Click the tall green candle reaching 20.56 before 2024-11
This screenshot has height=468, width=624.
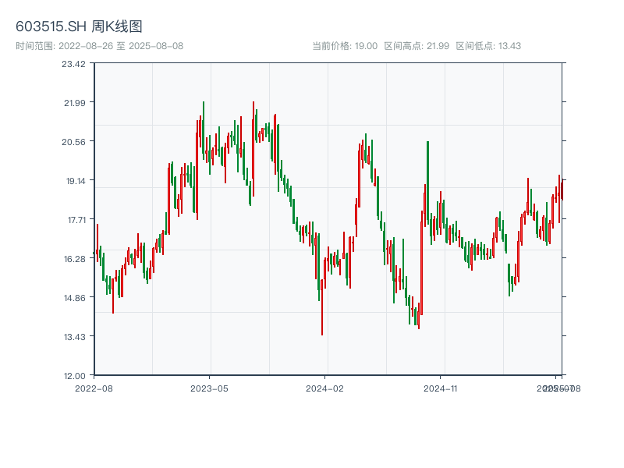coord(427,183)
